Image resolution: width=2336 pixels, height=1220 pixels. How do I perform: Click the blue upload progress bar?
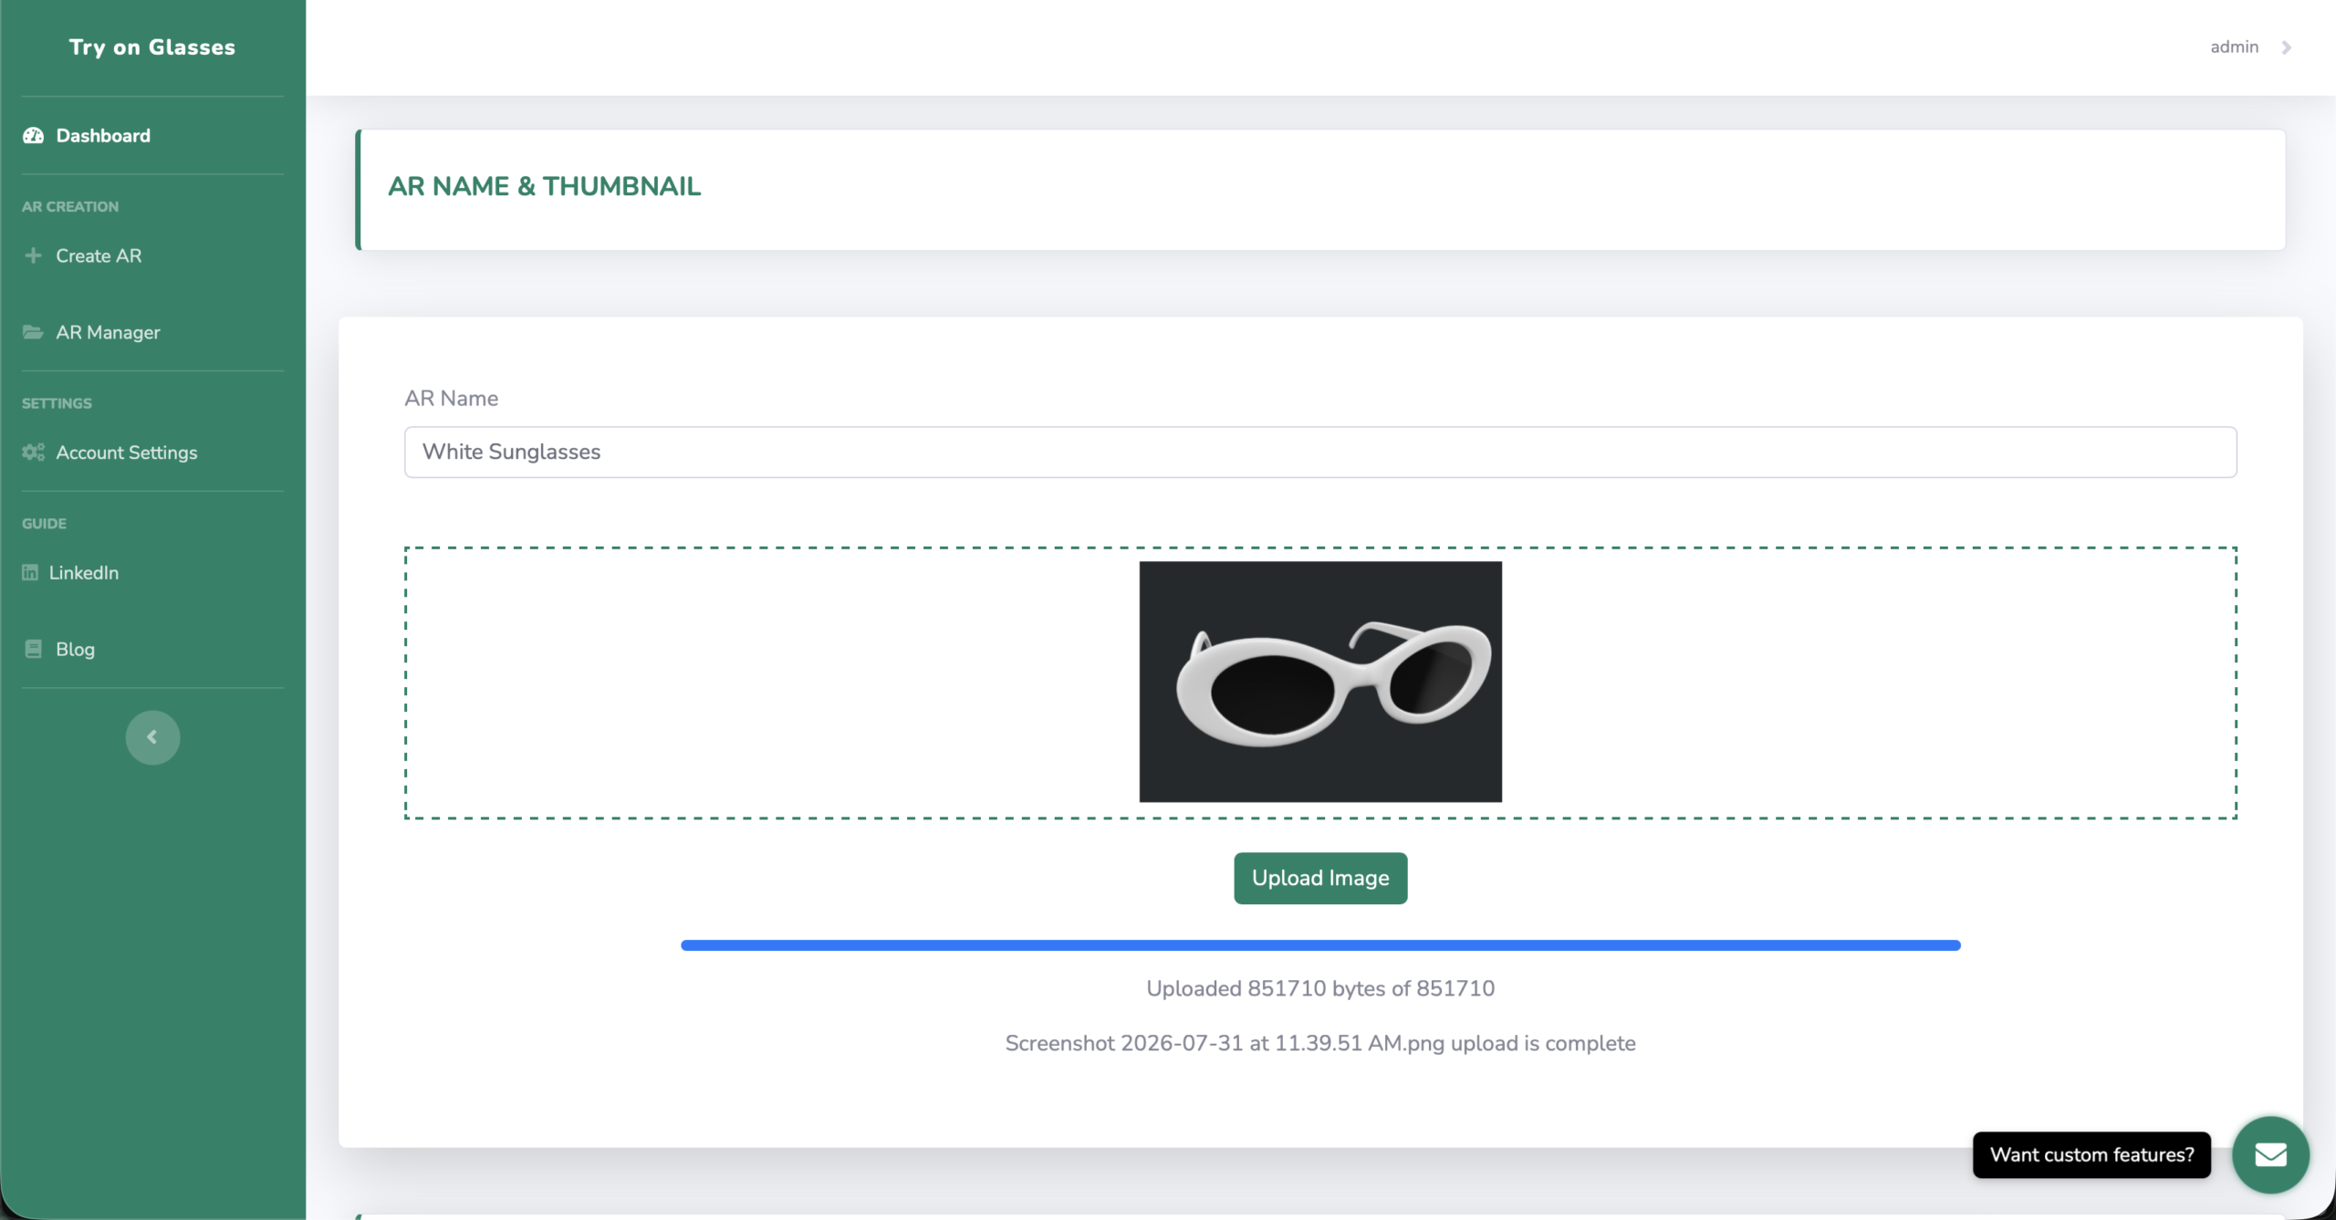coord(1320,945)
